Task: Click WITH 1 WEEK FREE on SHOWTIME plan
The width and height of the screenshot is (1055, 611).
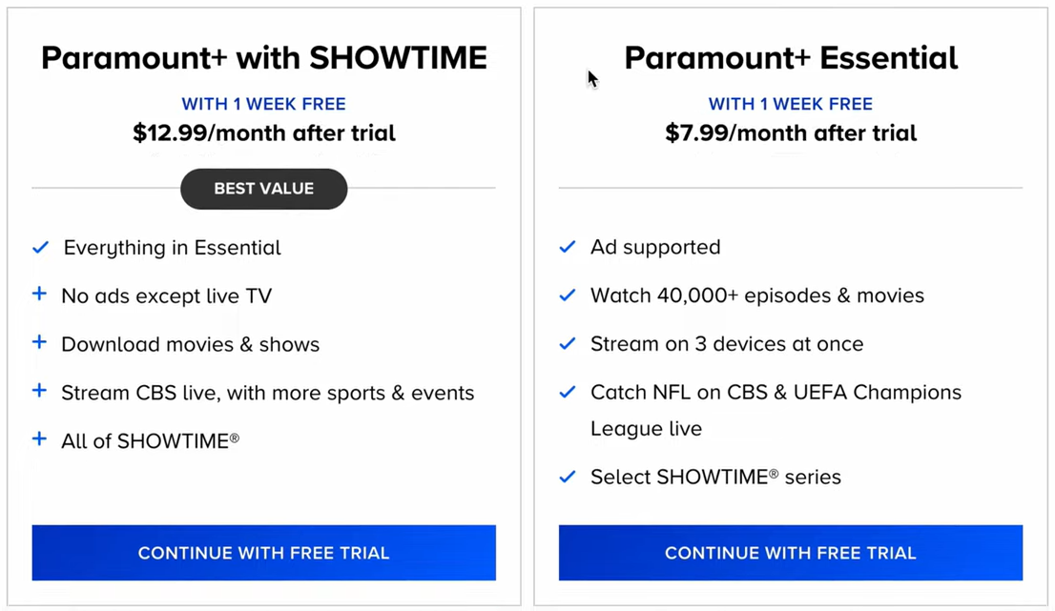Action: [263, 104]
